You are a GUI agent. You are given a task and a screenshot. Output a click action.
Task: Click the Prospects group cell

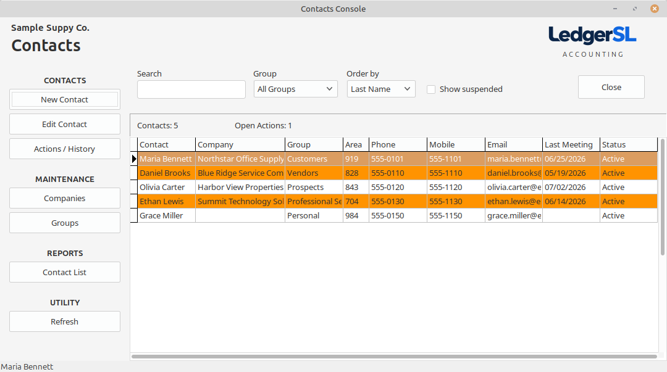(x=314, y=187)
